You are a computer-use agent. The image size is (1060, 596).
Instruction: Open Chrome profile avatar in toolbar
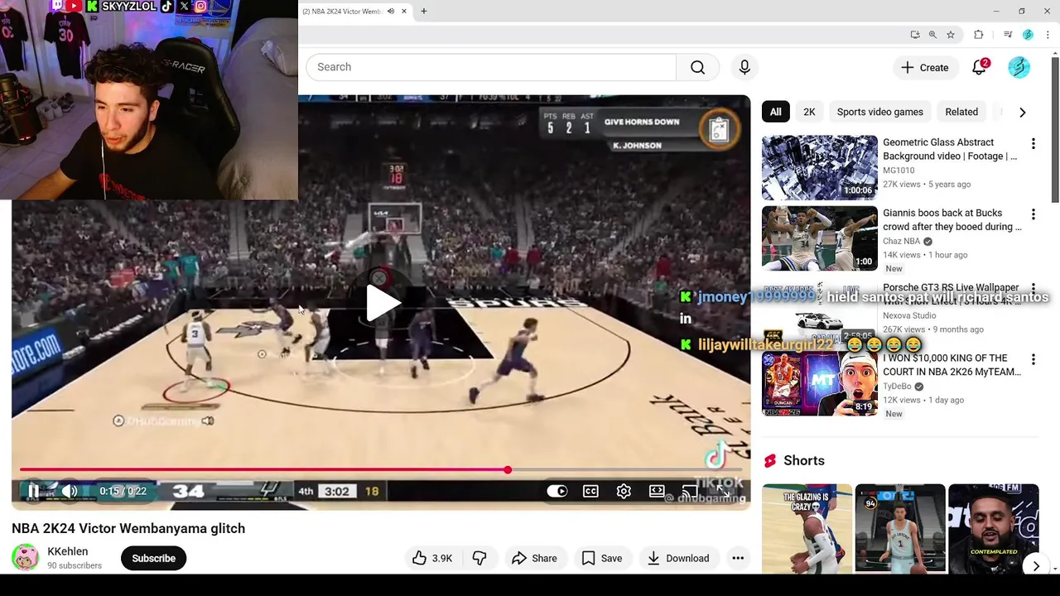tap(1028, 35)
